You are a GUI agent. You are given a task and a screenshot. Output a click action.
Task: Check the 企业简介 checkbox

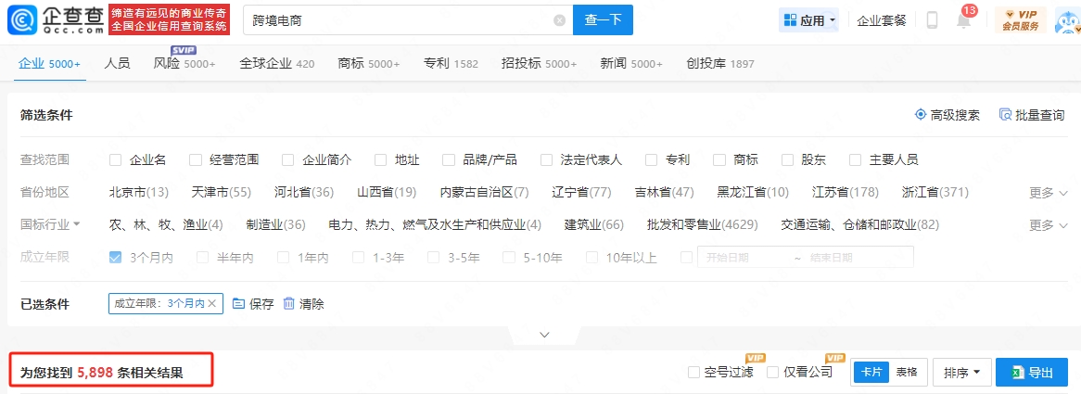pyautogui.click(x=288, y=159)
